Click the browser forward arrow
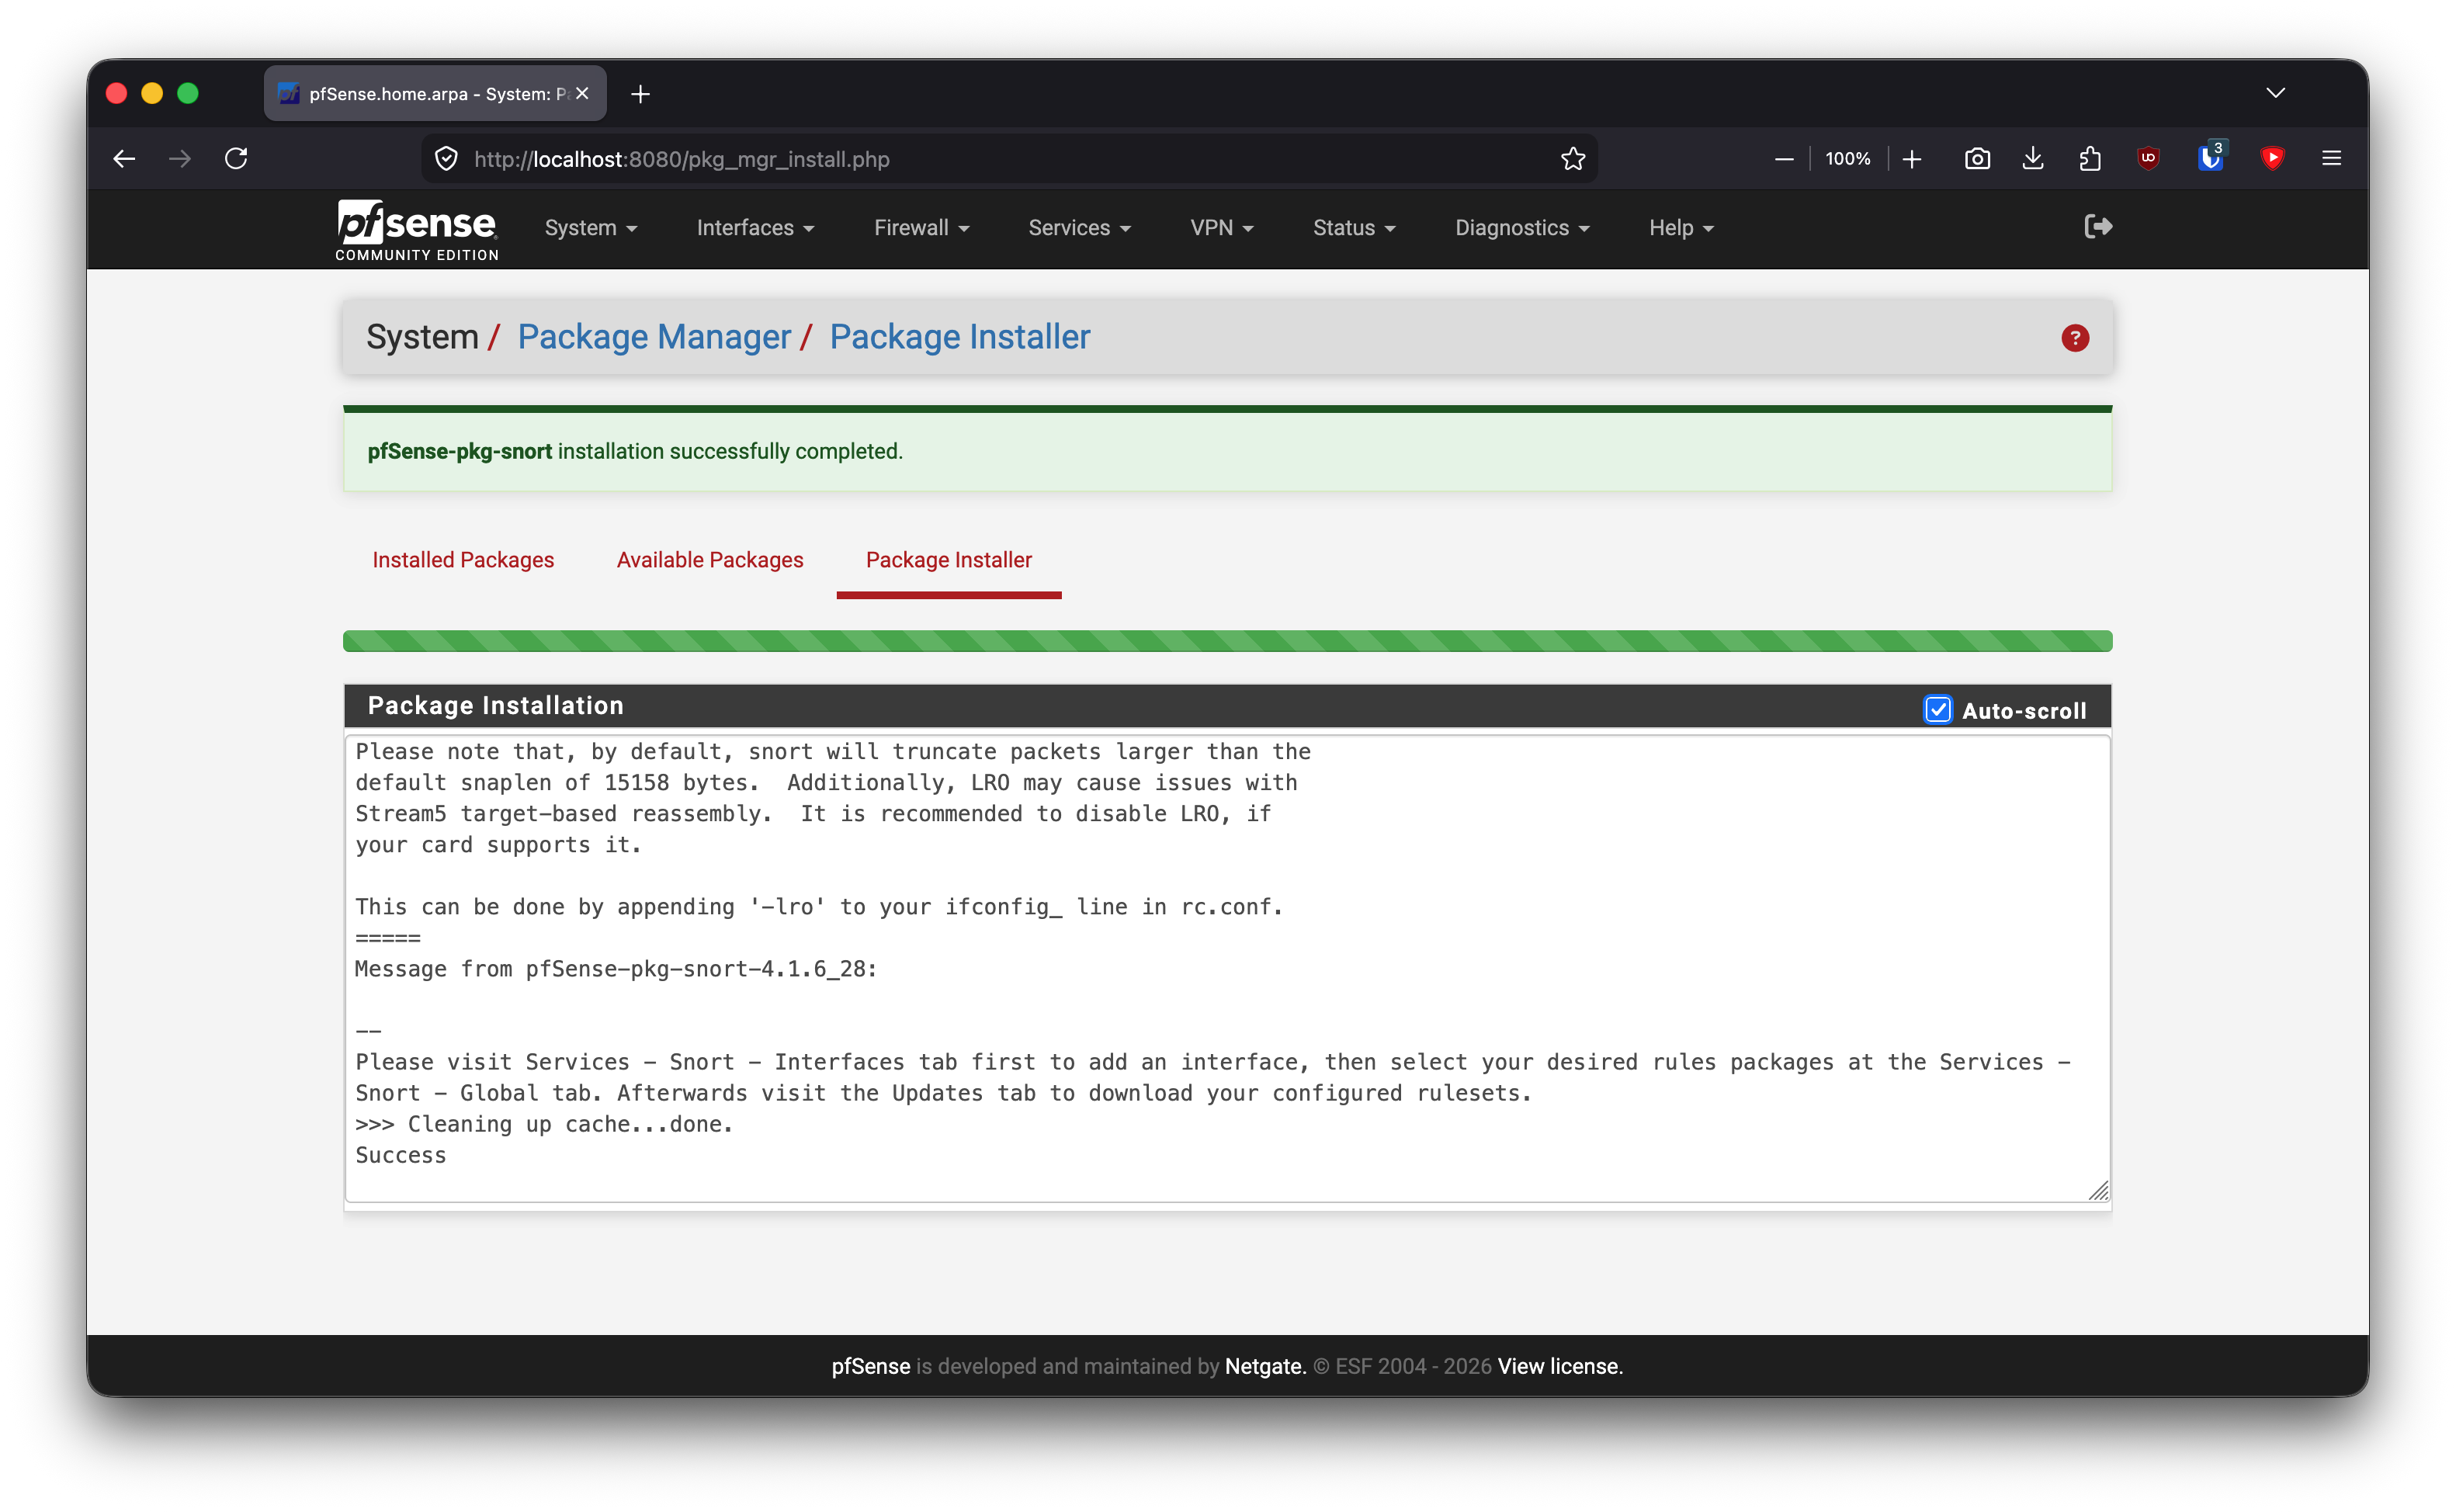 (180, 158)
